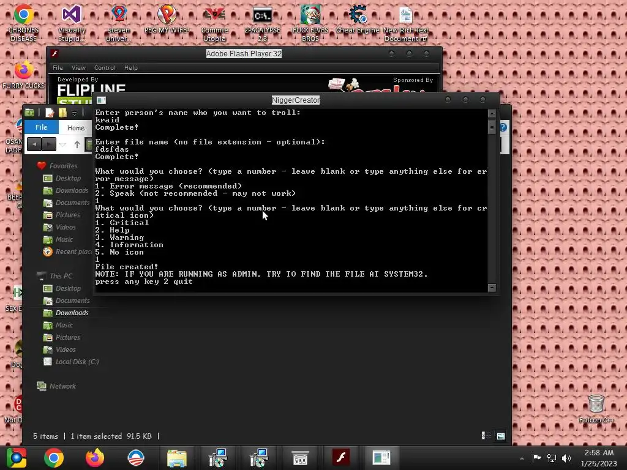This screenshot has height=470, width=627.
Task: Open Chrome from the taskbar
Action: (x=54, y=458)
